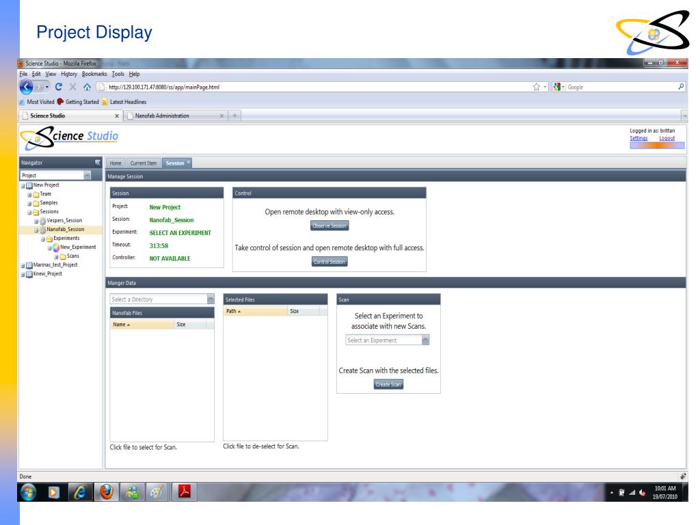Show hidden tray icons arrow

[x=612, y=492]
